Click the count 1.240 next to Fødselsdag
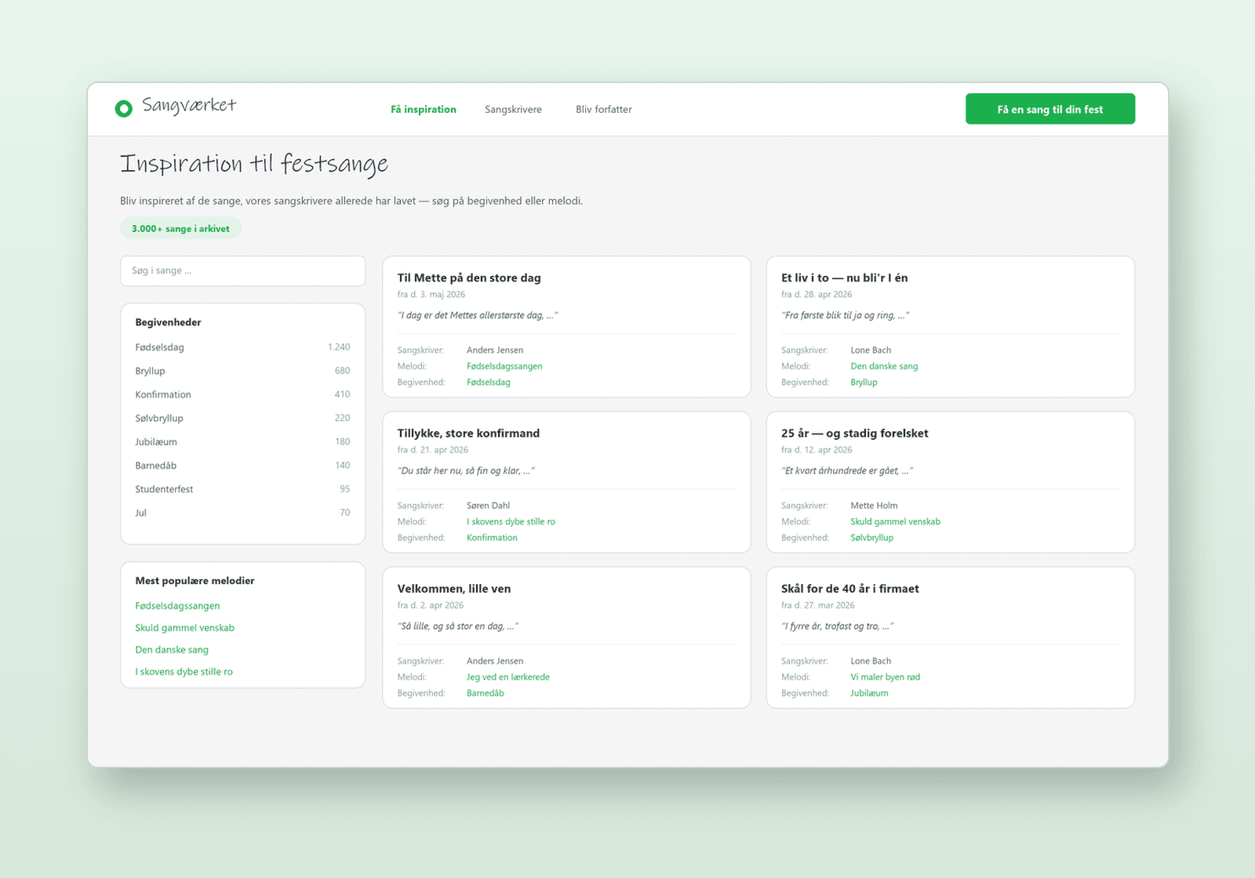Image resolution: width=1255 pixels, height=878 pixels. point(339,347)
